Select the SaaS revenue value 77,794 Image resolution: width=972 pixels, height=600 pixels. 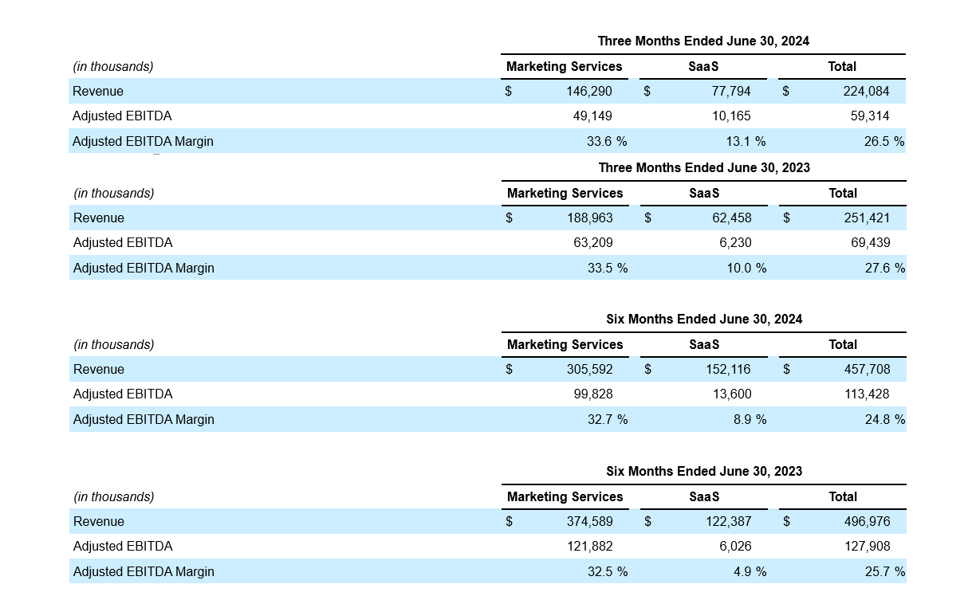731,92
